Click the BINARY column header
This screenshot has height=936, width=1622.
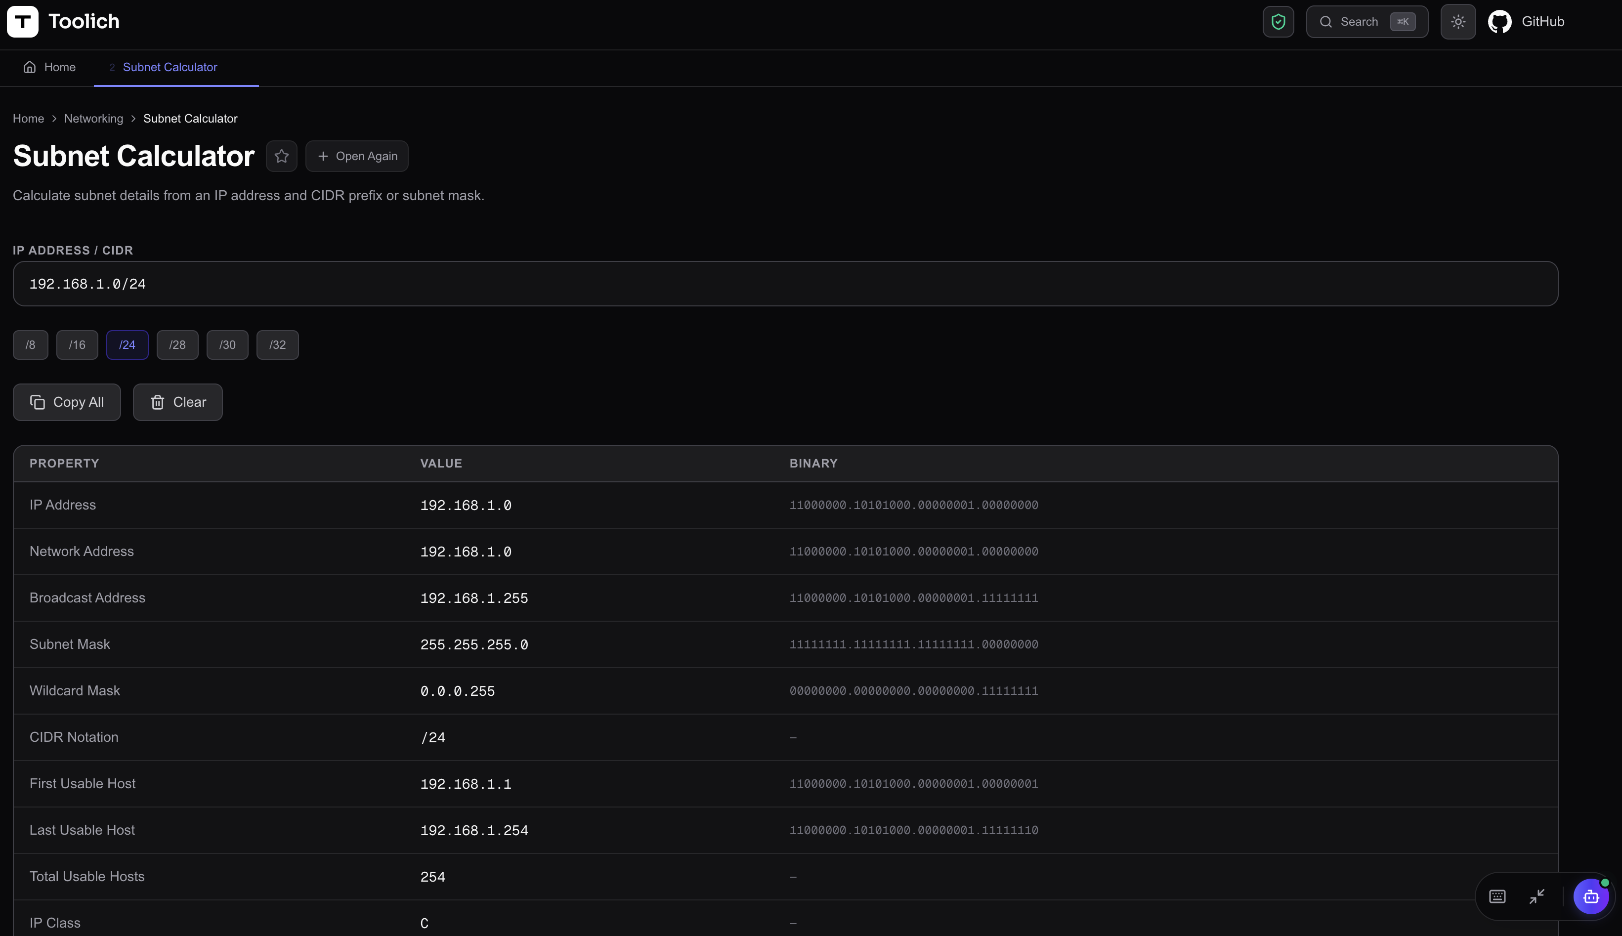(x=813, y=464)
